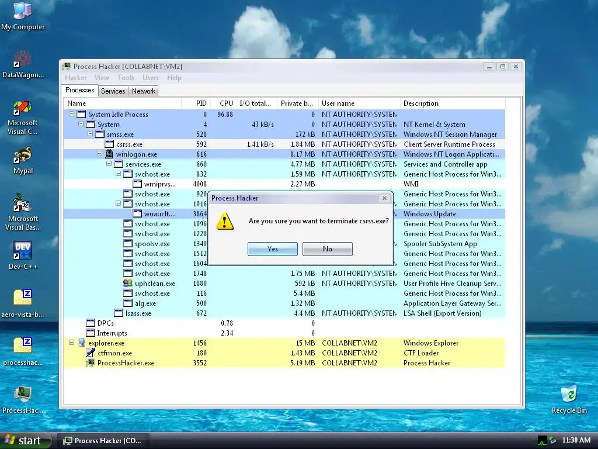Collapse the smss.exe tree node

(x=90, y=134)
